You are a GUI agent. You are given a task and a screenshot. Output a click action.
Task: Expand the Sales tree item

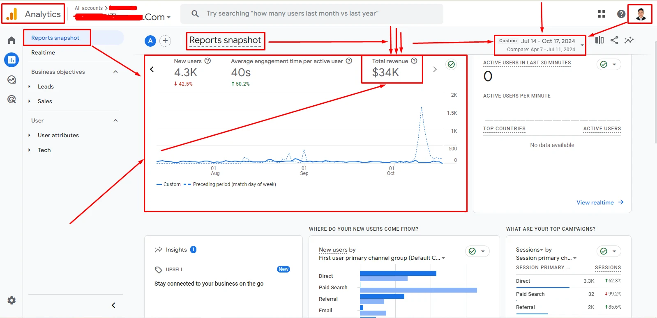pos(29,101)
